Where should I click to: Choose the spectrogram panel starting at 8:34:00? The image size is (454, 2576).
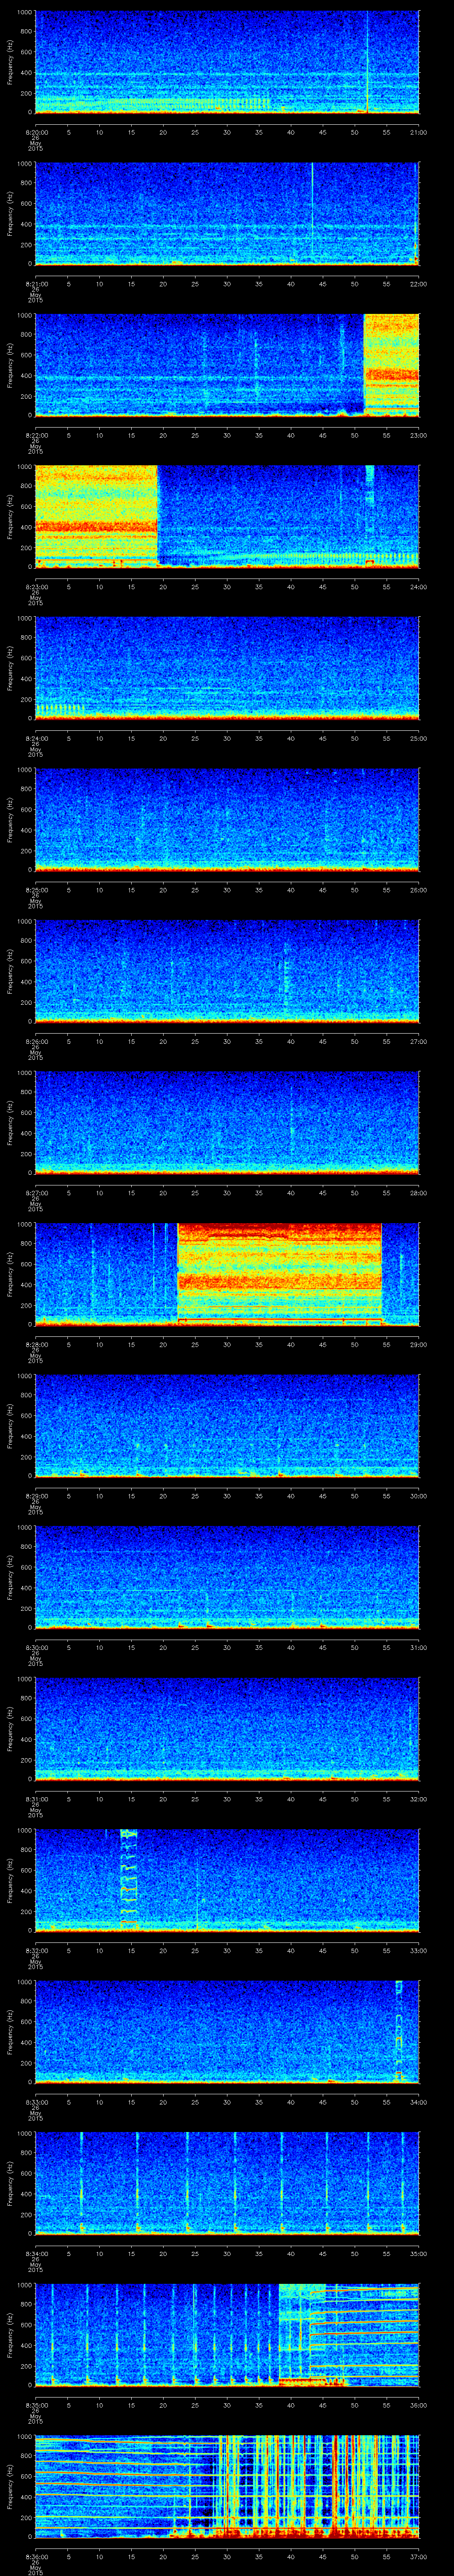tap(227, 2183)
